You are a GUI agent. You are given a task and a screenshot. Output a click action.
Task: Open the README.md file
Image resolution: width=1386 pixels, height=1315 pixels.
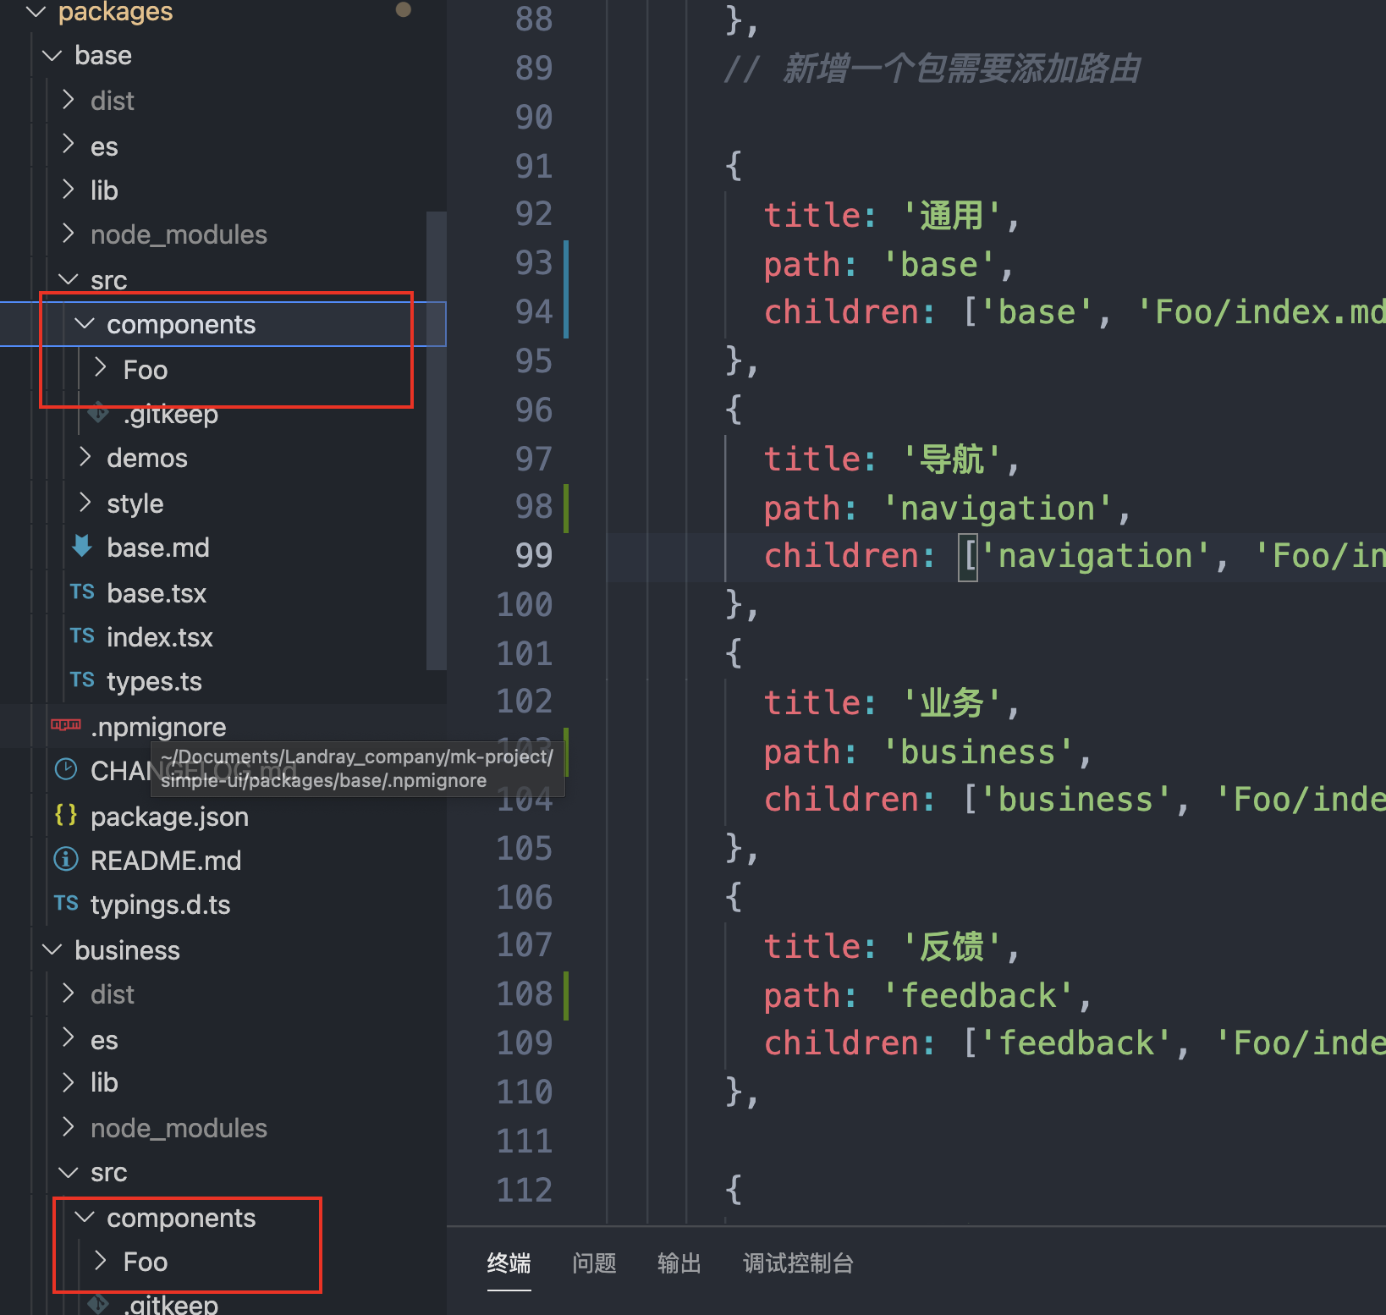click(x=166, y=861)
